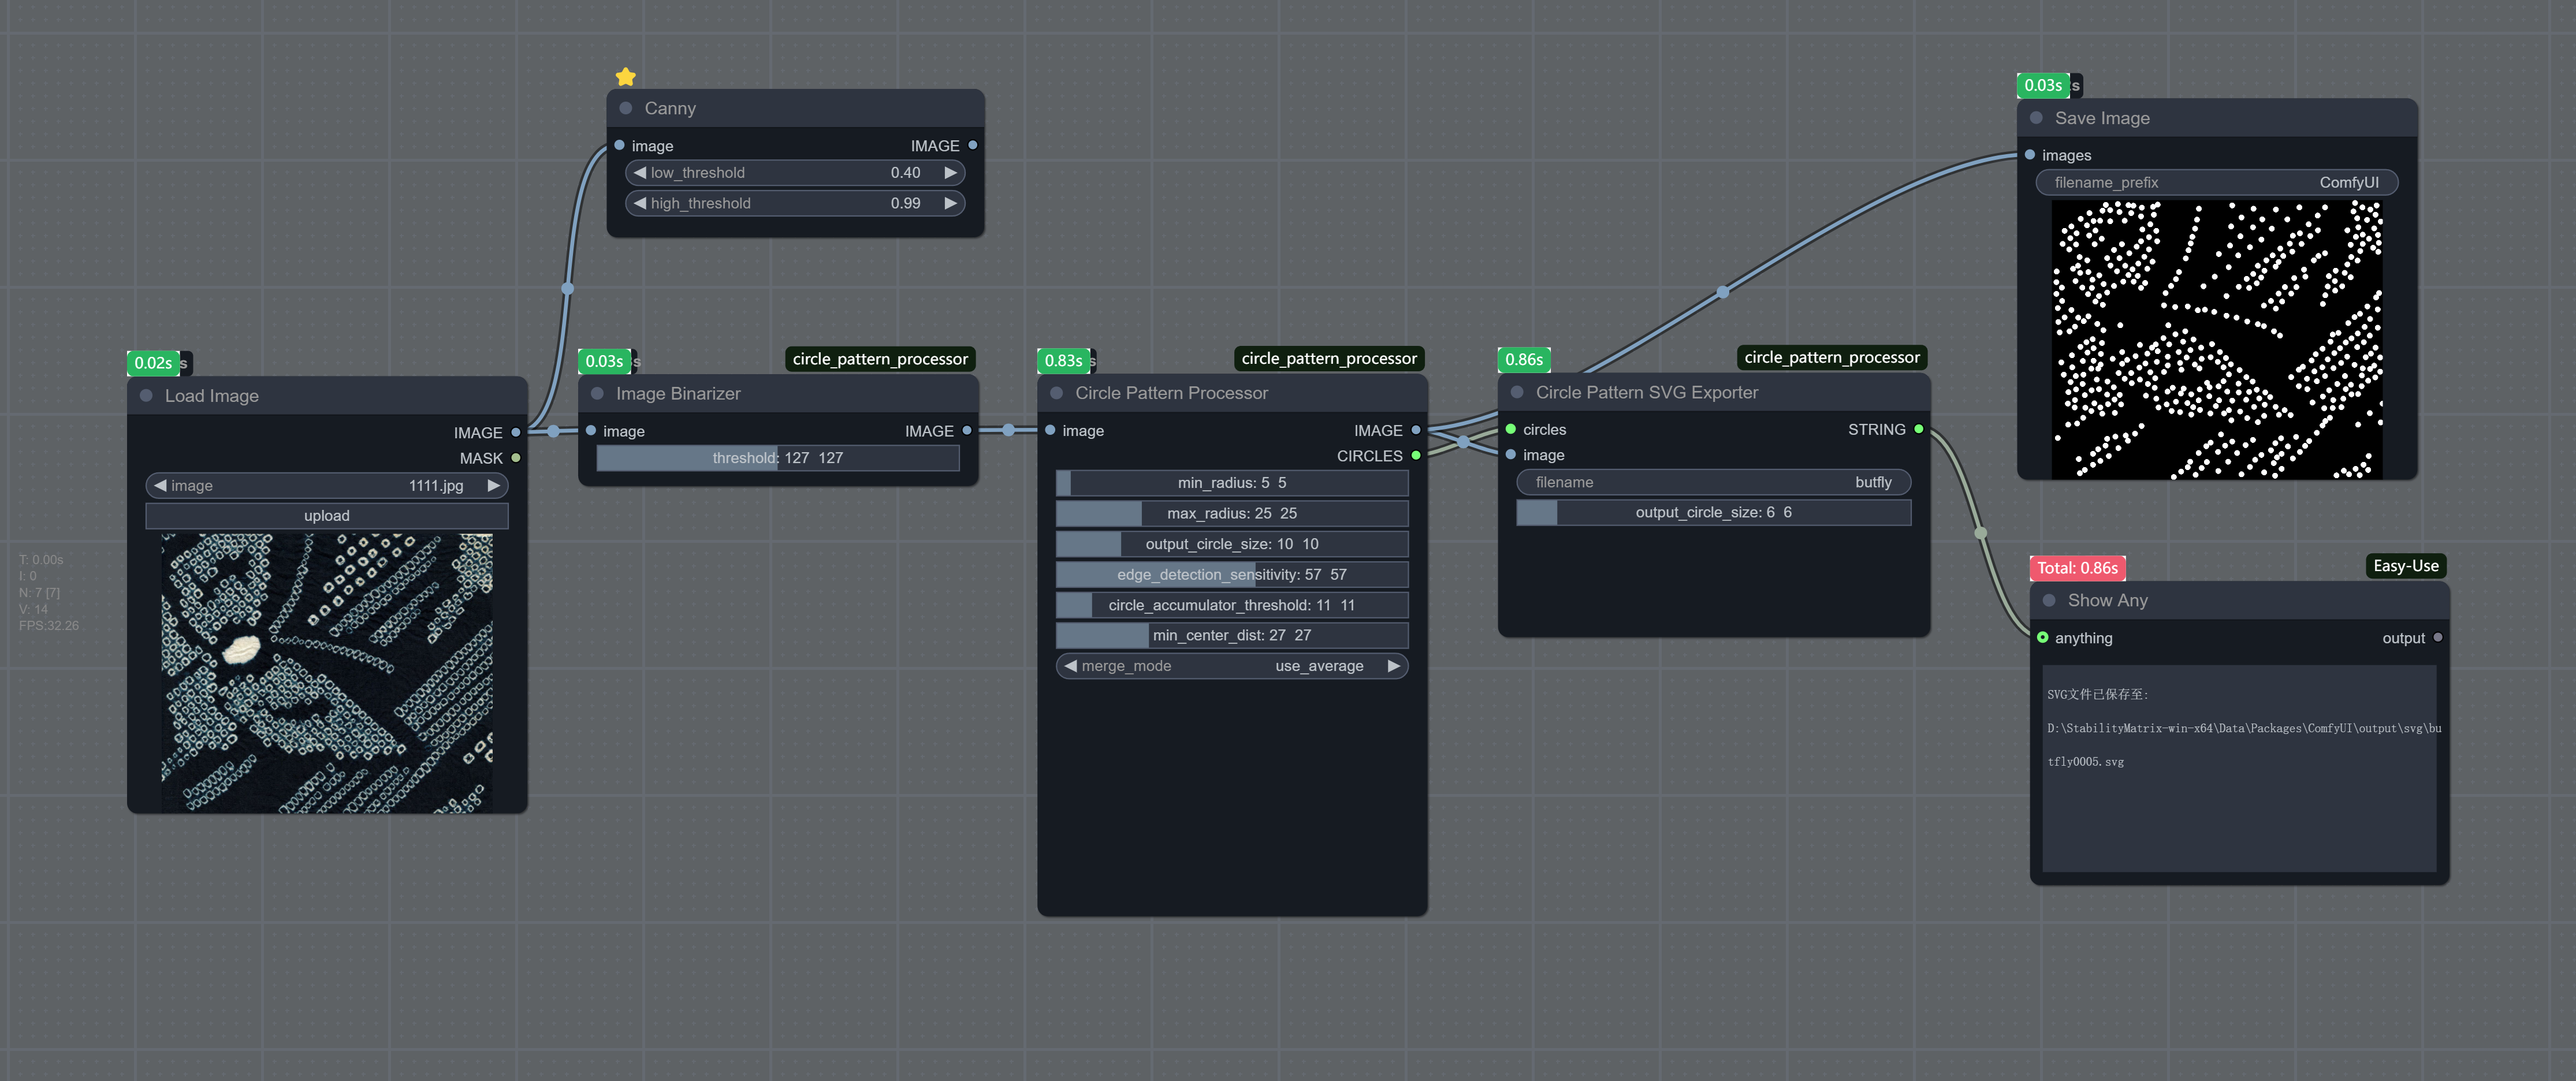This screenshot has width=2576, height=1081.
Task: Click the upload button in Load Image
Action: click(327, 516)
